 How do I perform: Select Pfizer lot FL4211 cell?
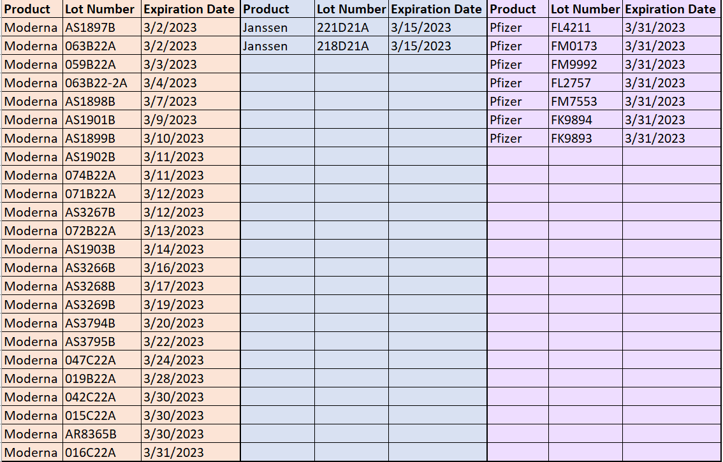[585, 27]
